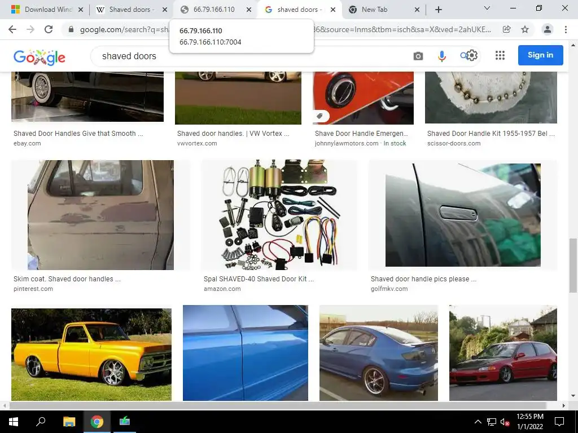Close the Wikipedia Shaved doors tab
This screenshot has width=578, height=433.
165,10
